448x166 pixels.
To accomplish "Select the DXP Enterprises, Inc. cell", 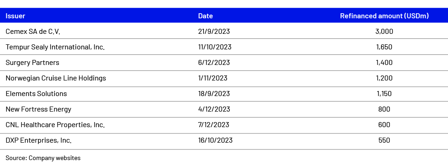I will pyautogui.click(x=38, y=140).
